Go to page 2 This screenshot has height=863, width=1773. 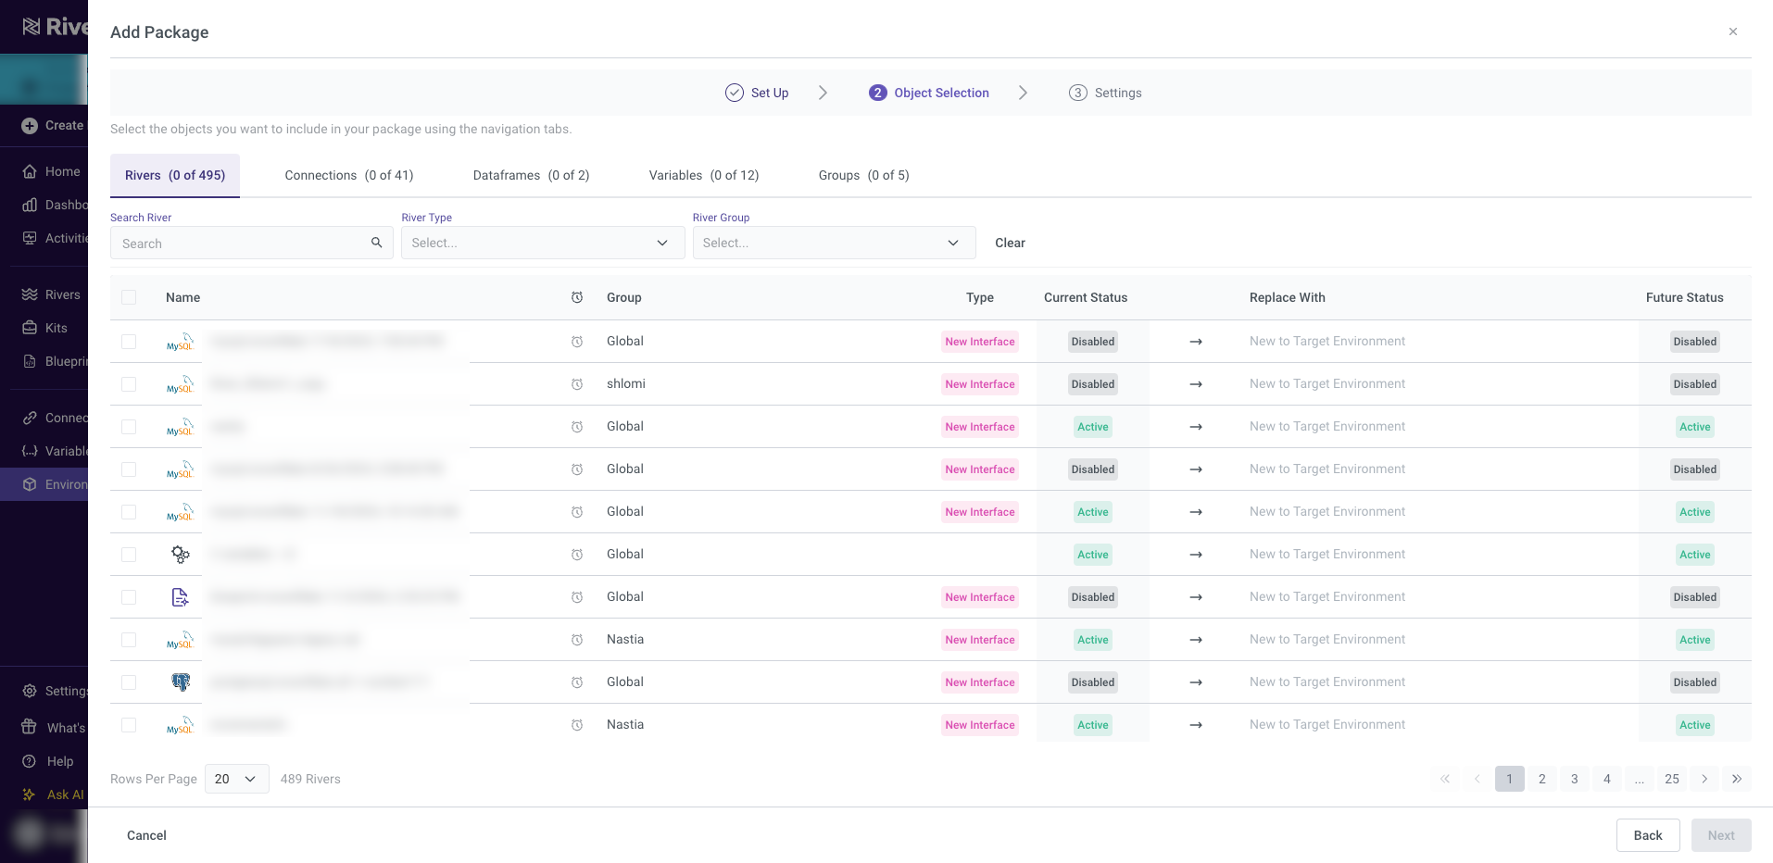pyautogui.click(x=1542, y=779)
